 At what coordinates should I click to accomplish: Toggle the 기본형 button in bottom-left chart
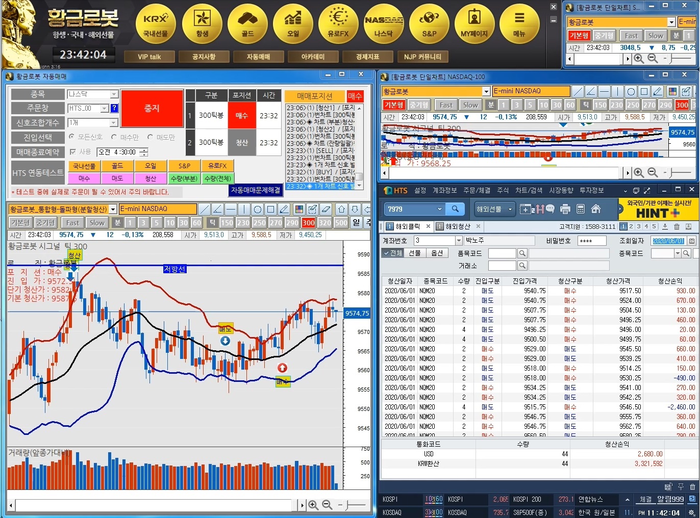pos(20,223)
